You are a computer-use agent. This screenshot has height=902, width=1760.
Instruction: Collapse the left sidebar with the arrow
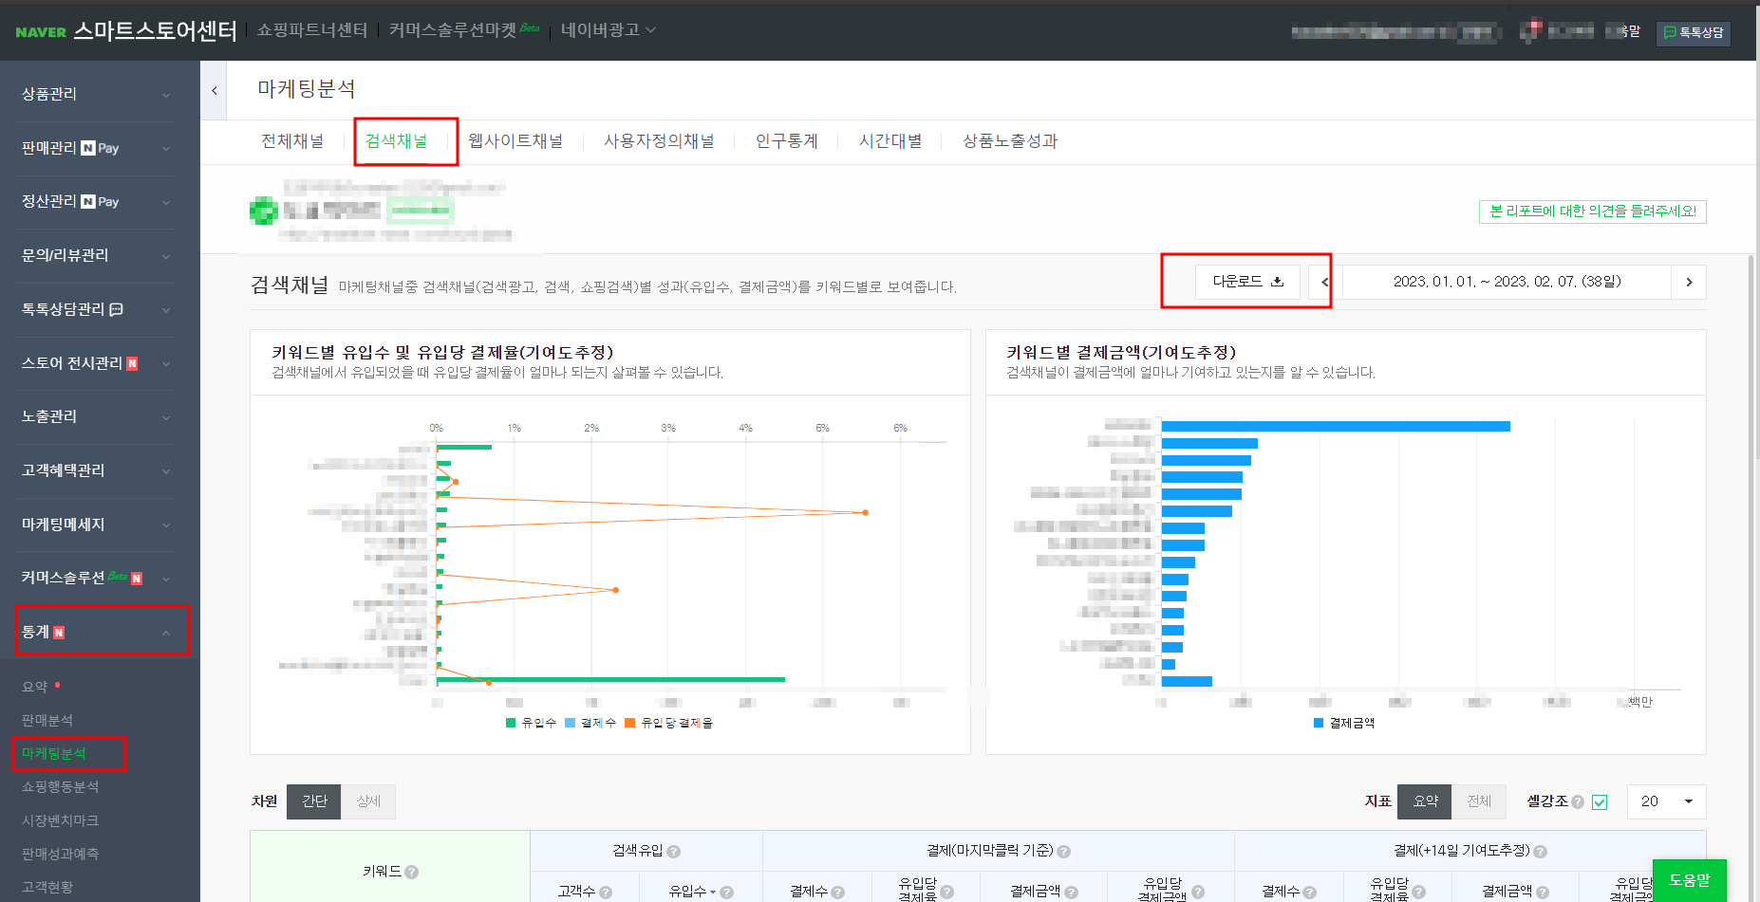214,91
